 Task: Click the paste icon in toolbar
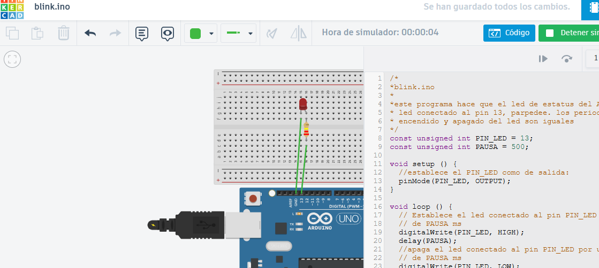37,33
